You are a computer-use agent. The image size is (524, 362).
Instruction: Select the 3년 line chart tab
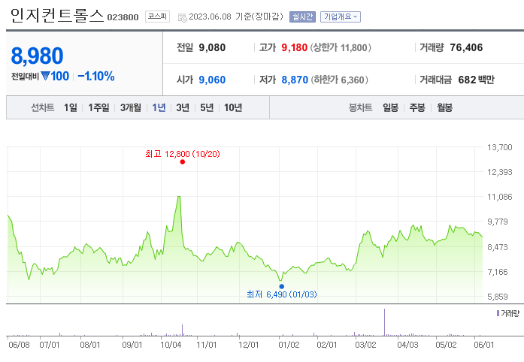click(x=183, y=107)
